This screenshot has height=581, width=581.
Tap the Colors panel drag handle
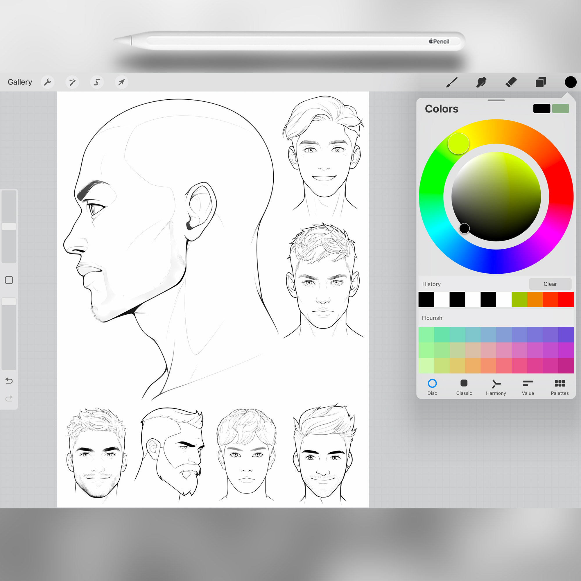click(496, 101)
